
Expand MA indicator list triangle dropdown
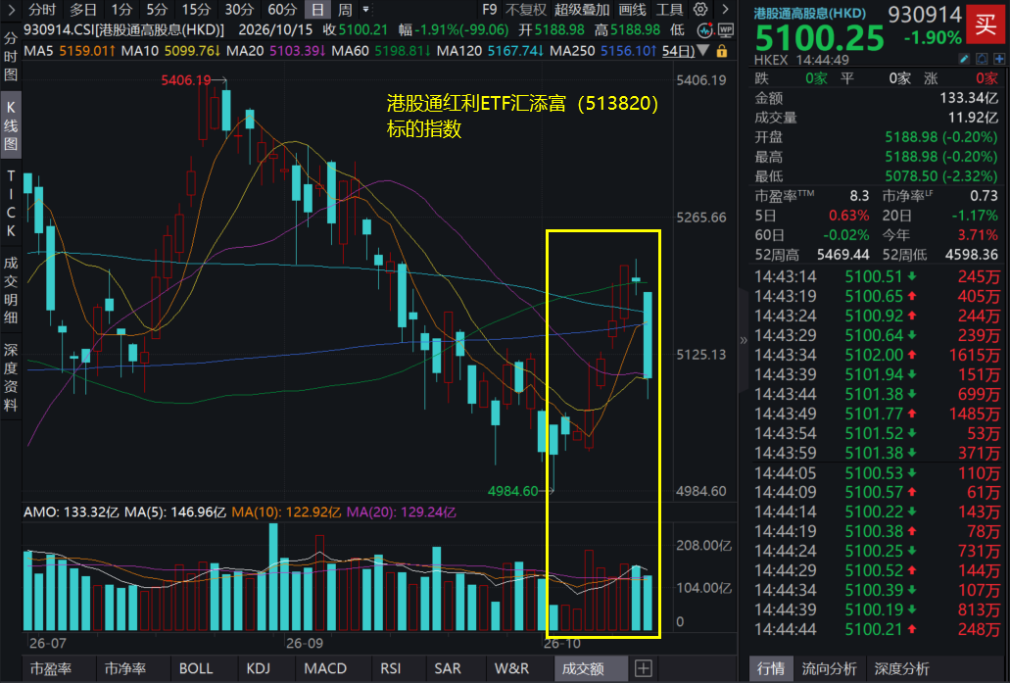703,50
